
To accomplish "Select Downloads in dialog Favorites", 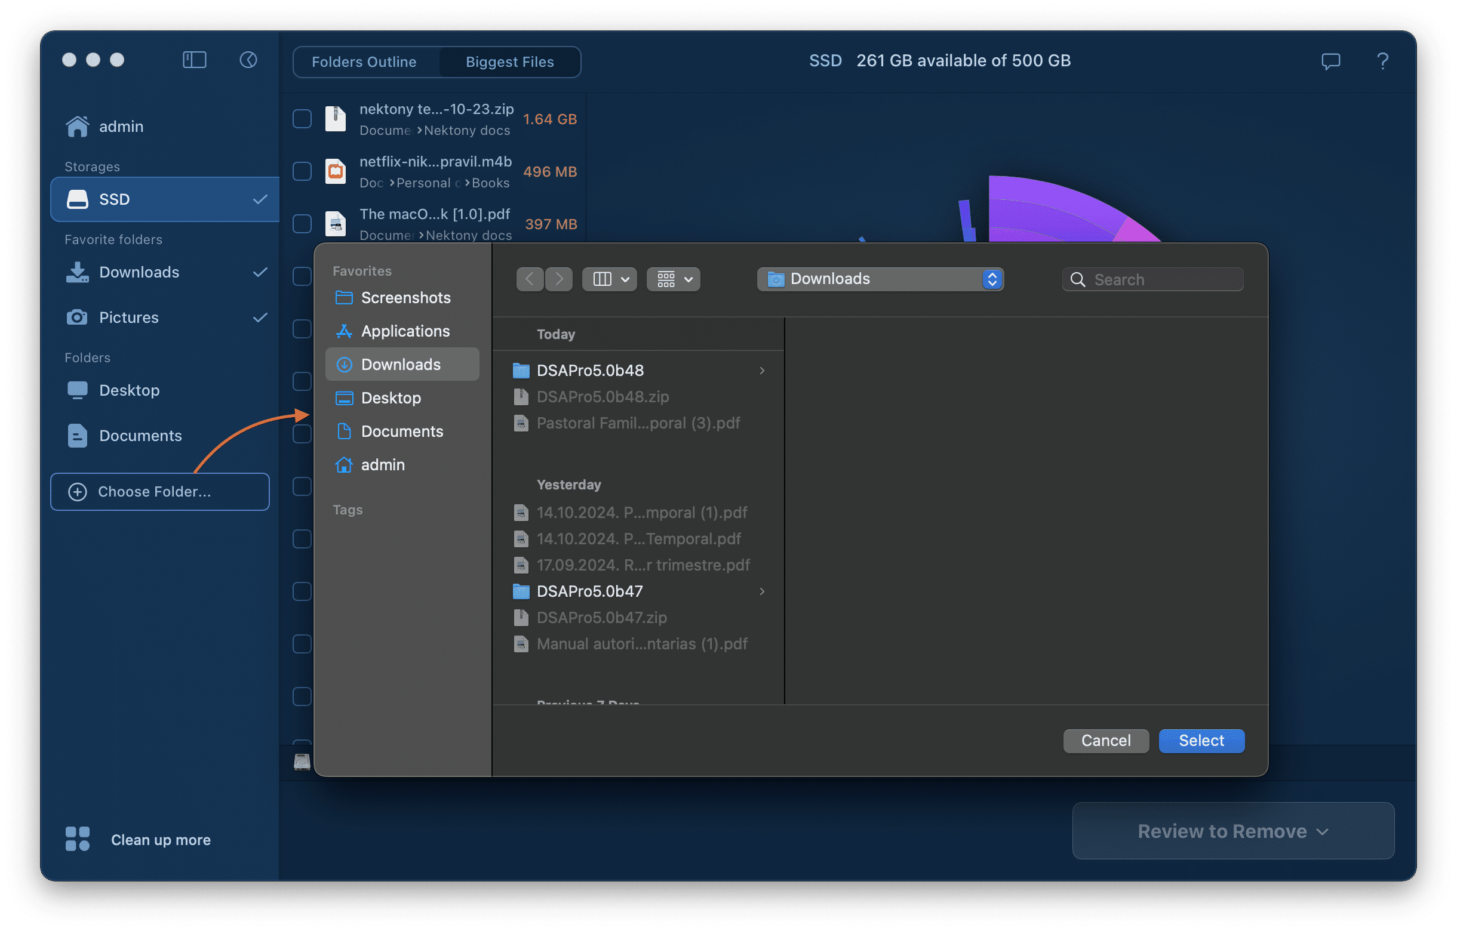I will click(x=402, y=364).
